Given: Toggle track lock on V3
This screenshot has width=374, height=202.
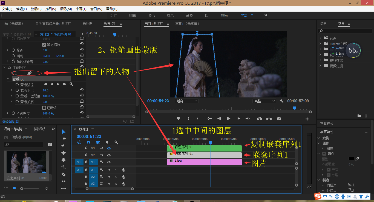Looking at the screenshot, I should click(x=86, y=148).
